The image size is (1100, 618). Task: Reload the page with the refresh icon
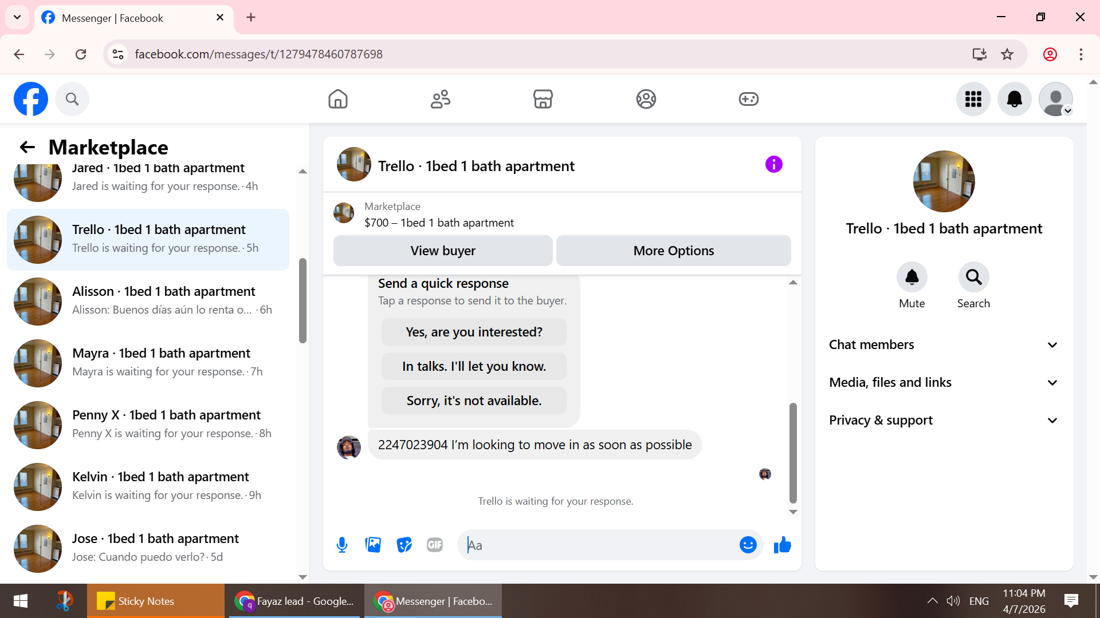click(81, 54)
